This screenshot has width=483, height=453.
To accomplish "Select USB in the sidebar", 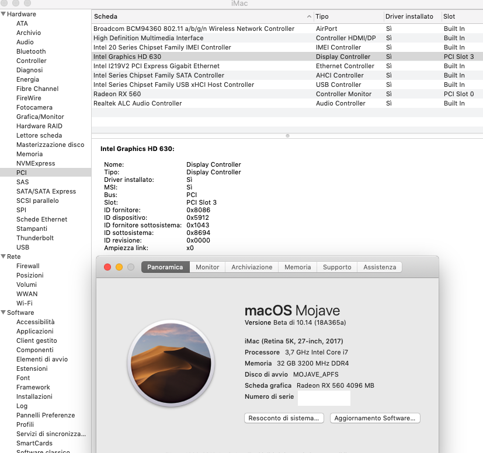I will point(23,247).
